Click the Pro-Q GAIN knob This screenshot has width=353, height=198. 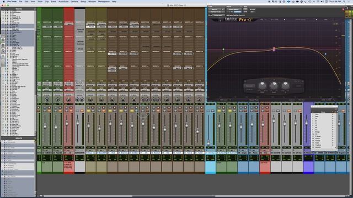(274, 86)
